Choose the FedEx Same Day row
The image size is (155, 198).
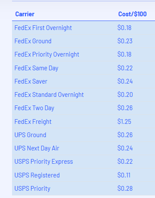(83, 68)
